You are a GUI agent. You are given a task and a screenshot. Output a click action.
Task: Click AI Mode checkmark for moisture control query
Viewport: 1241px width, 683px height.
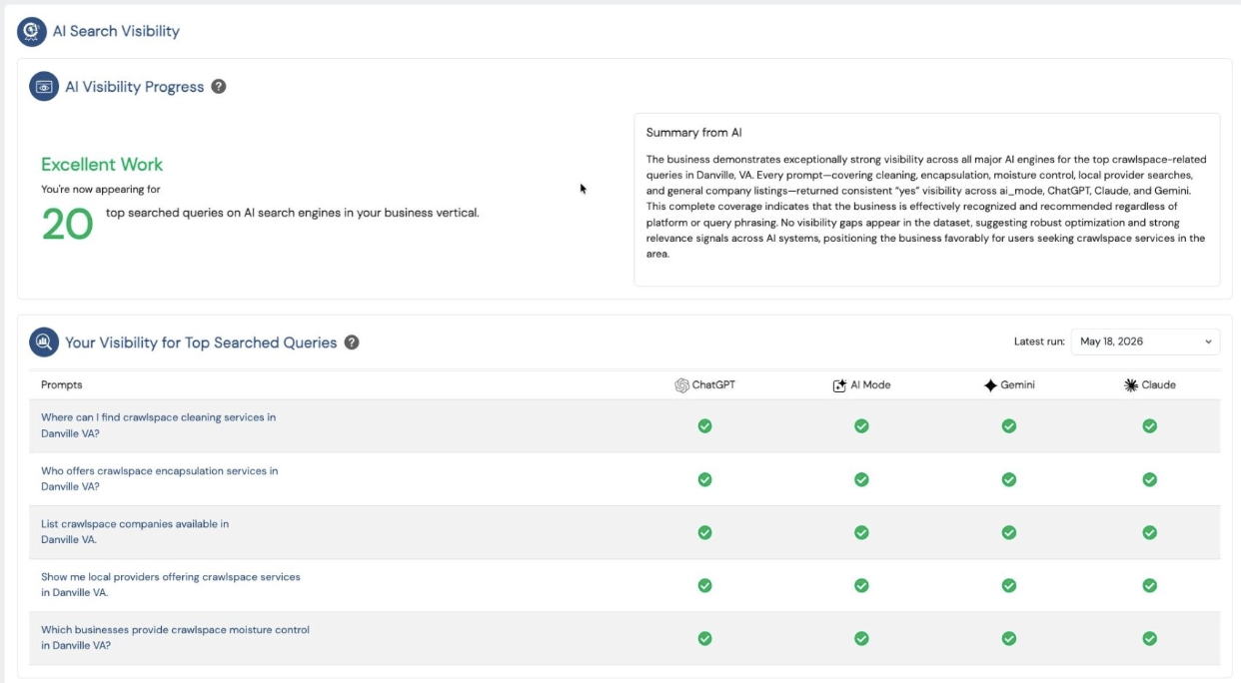click(x=861, y=638)
